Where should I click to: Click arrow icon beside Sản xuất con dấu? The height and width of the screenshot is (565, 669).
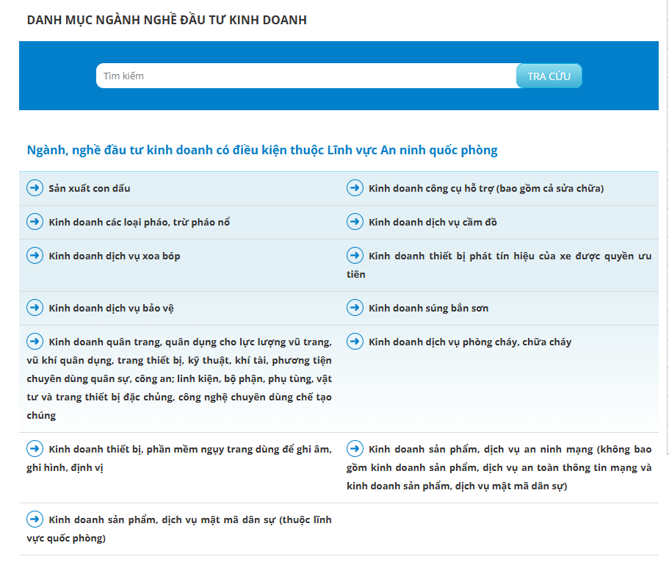[35, 188]
